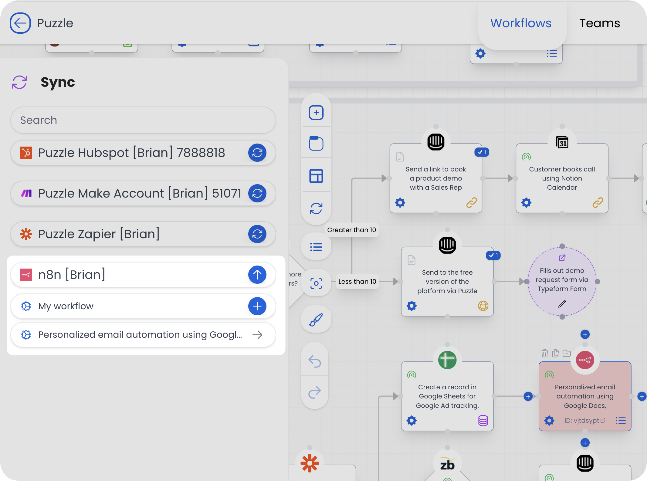Open the Workflows tab
647x481 pixels.
coord(521,23)
